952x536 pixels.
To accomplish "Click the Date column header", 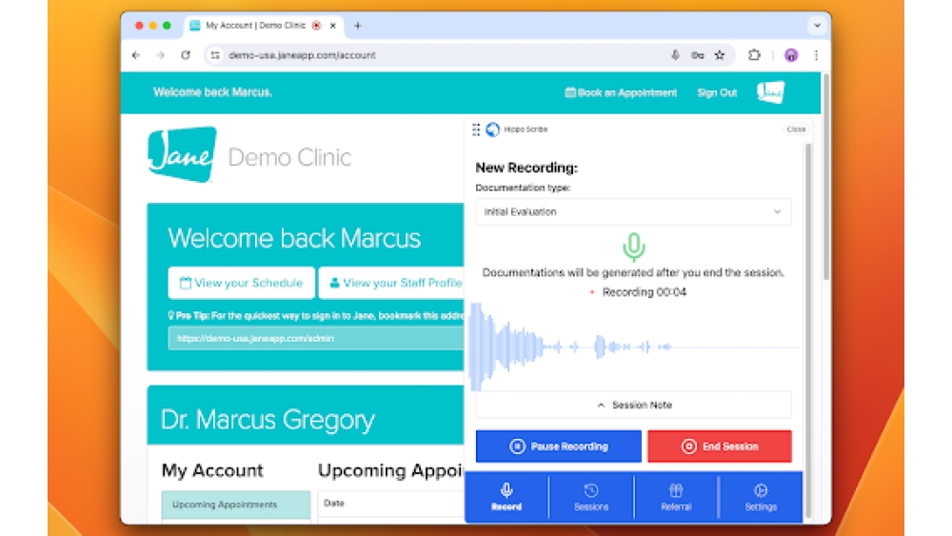I will pos(334,503).
